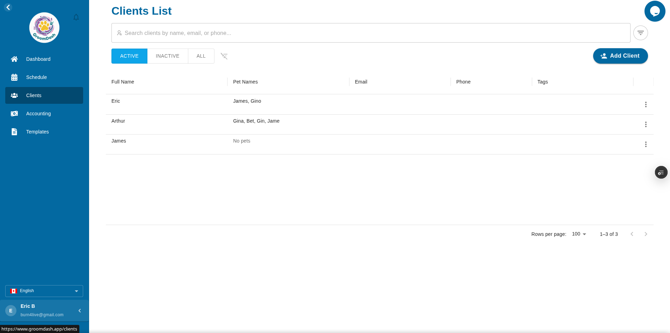Select Clients in the sidebar
The image size is (670, 333).
(44, 95)
